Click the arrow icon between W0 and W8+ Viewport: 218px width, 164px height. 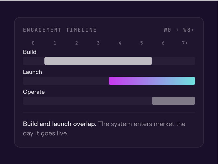point(177,30)
